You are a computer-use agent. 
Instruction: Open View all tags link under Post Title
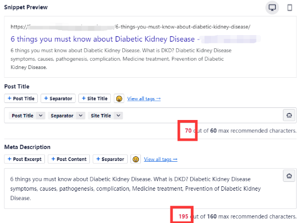point(144,99)
